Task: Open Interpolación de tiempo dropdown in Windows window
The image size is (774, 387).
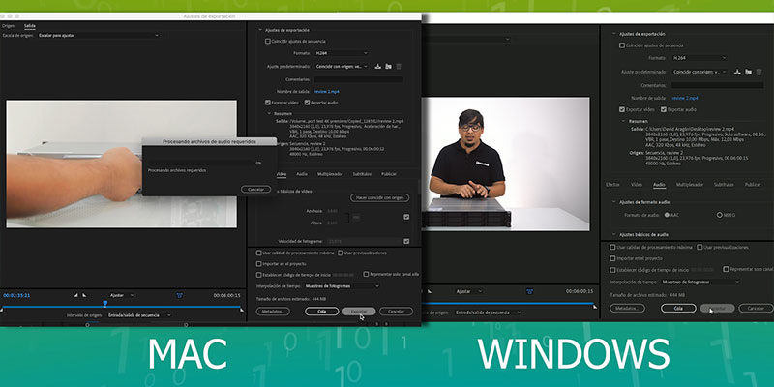Action: [x=700, y=283]
